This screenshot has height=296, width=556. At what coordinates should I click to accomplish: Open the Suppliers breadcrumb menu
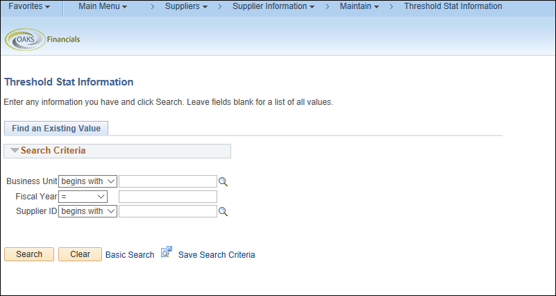pos(186,6)
